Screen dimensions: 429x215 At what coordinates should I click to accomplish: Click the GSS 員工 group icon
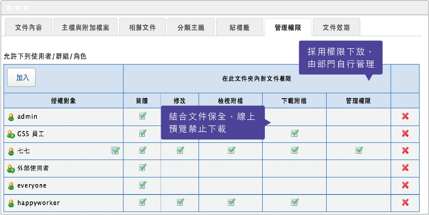pos(11,134)
